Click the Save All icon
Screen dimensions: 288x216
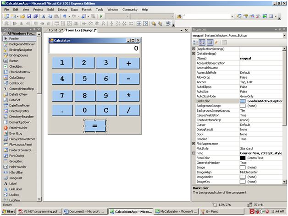click(35, 16)
